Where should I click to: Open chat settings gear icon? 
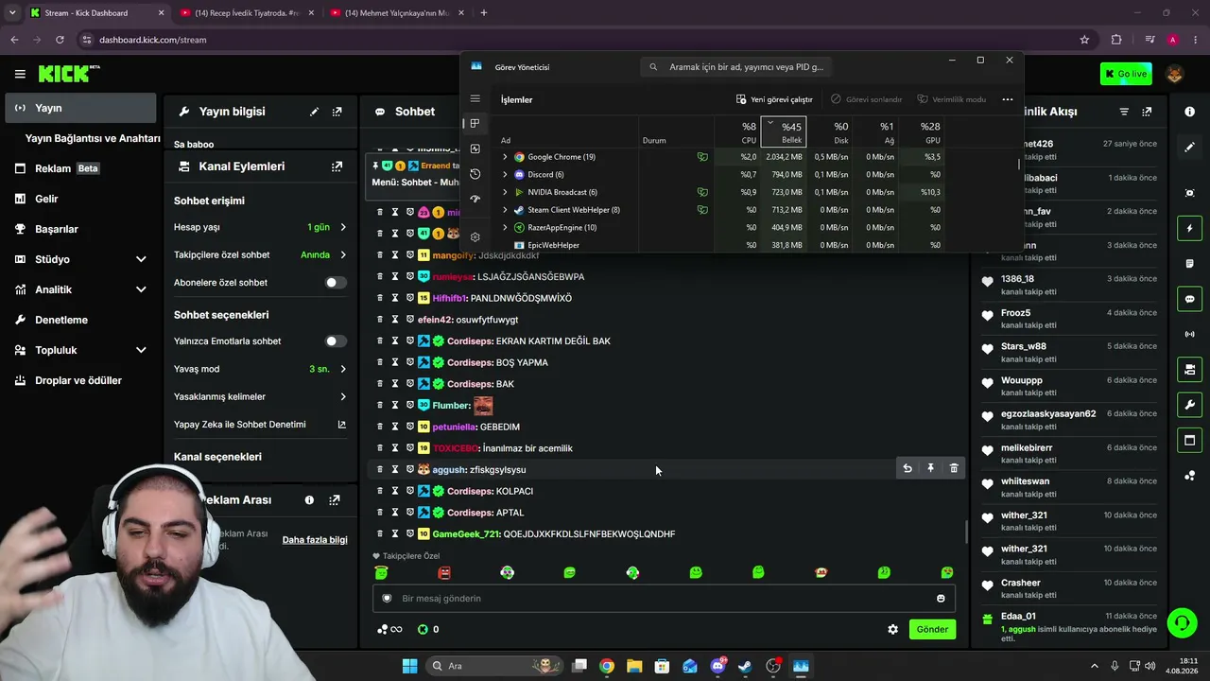pos(892,629)
